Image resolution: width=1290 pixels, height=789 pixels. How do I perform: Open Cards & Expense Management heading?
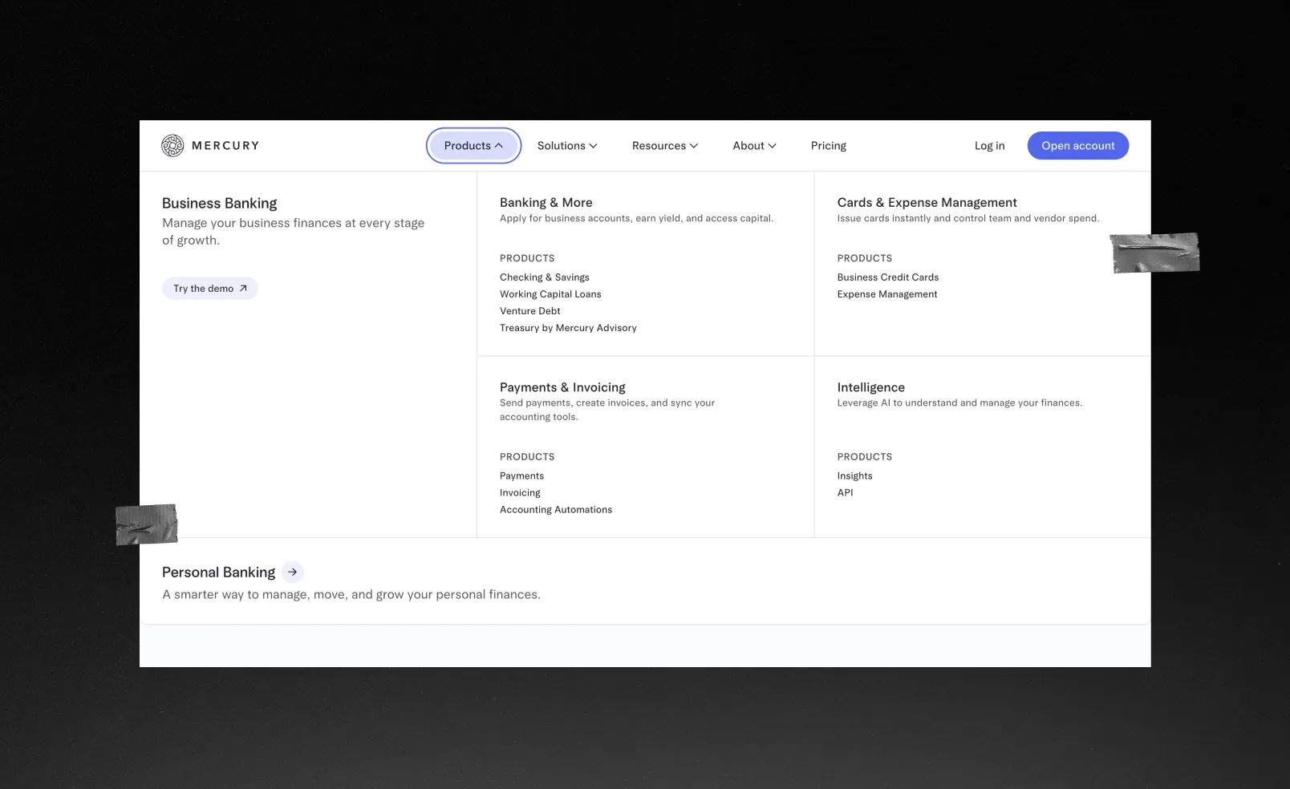(x=927, y=202)
